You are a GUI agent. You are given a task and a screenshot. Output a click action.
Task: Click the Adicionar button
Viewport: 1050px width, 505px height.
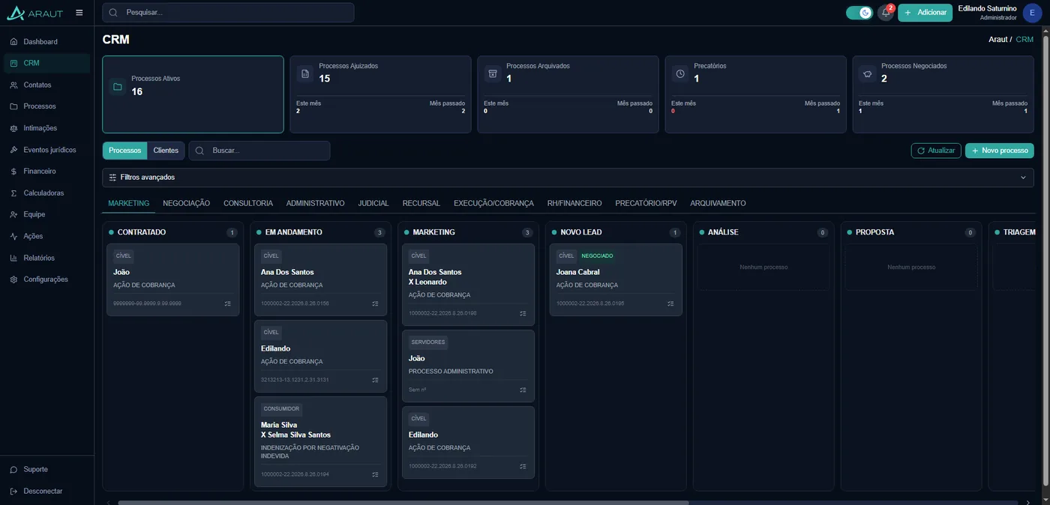pyautogui.click(x=925, y=13)
